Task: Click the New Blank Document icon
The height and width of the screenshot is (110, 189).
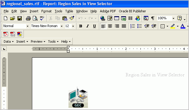Action: click(x=5, y=18)
